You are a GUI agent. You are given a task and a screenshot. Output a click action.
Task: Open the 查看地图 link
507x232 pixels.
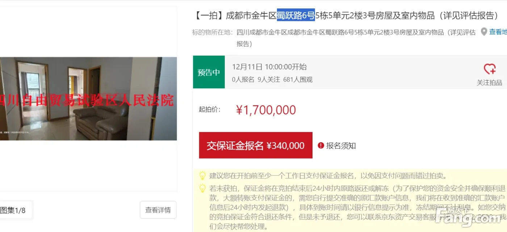point(498,32)
